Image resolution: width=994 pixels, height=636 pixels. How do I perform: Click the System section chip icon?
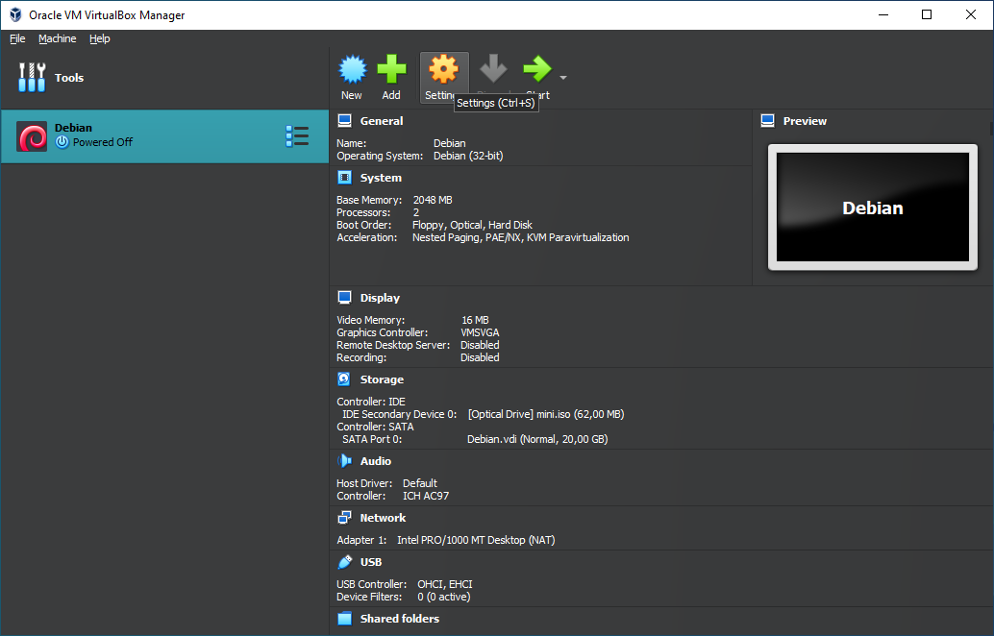pyautogui.click(x=345, y=178)
